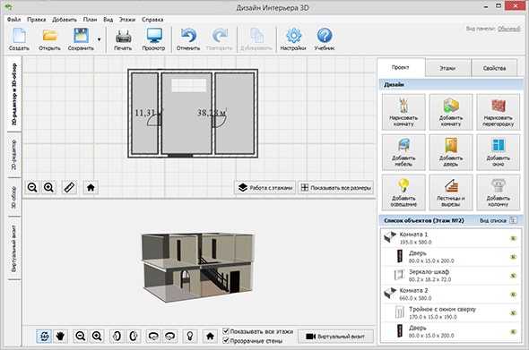Screen dimensions: 529x350
Task: Switch to Проект tab
Action: pyautogui.click(x=401, y=67)
